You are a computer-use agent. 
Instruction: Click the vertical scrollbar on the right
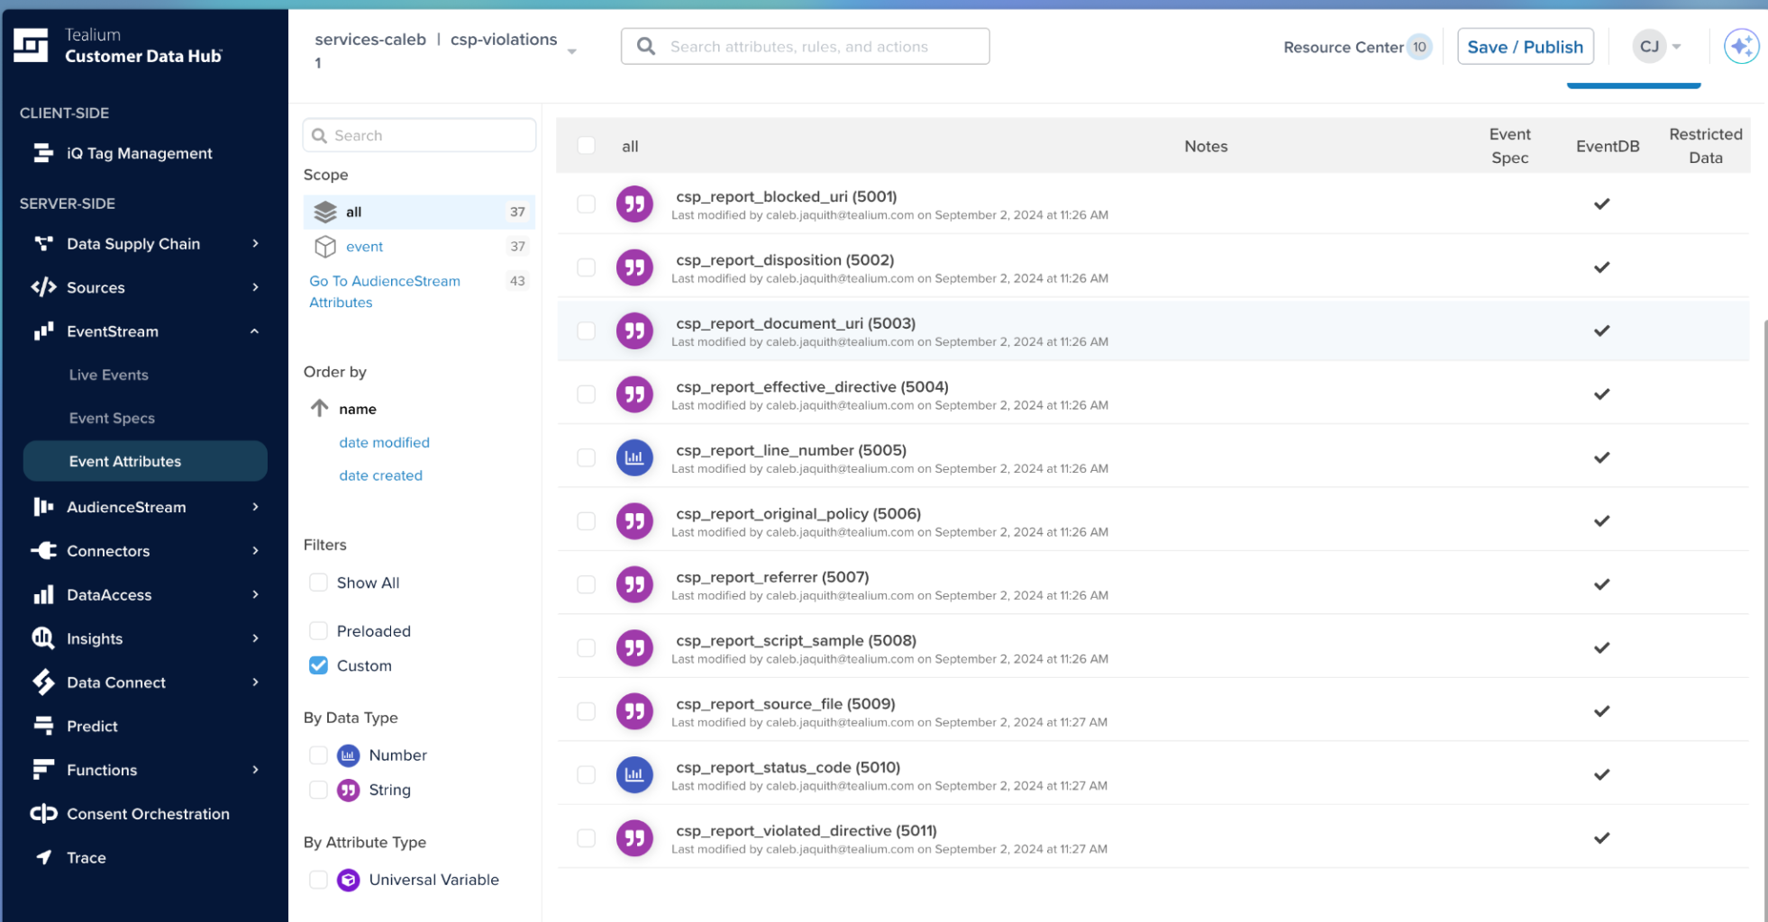1764,619
